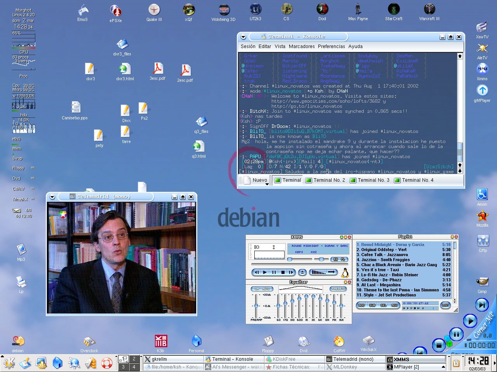Image resolution: width=497 pixels, height=372 pixels.
Task: Open the playlist LIST menu
Action: point(445,305)
